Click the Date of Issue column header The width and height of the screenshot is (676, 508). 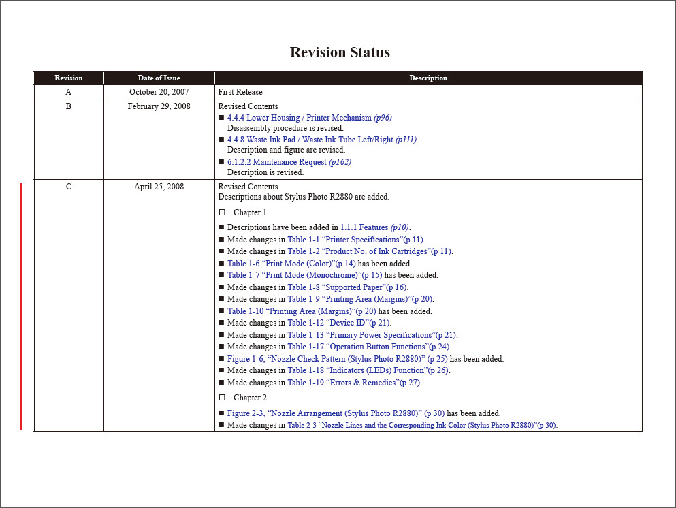click(x=159, y=78)
